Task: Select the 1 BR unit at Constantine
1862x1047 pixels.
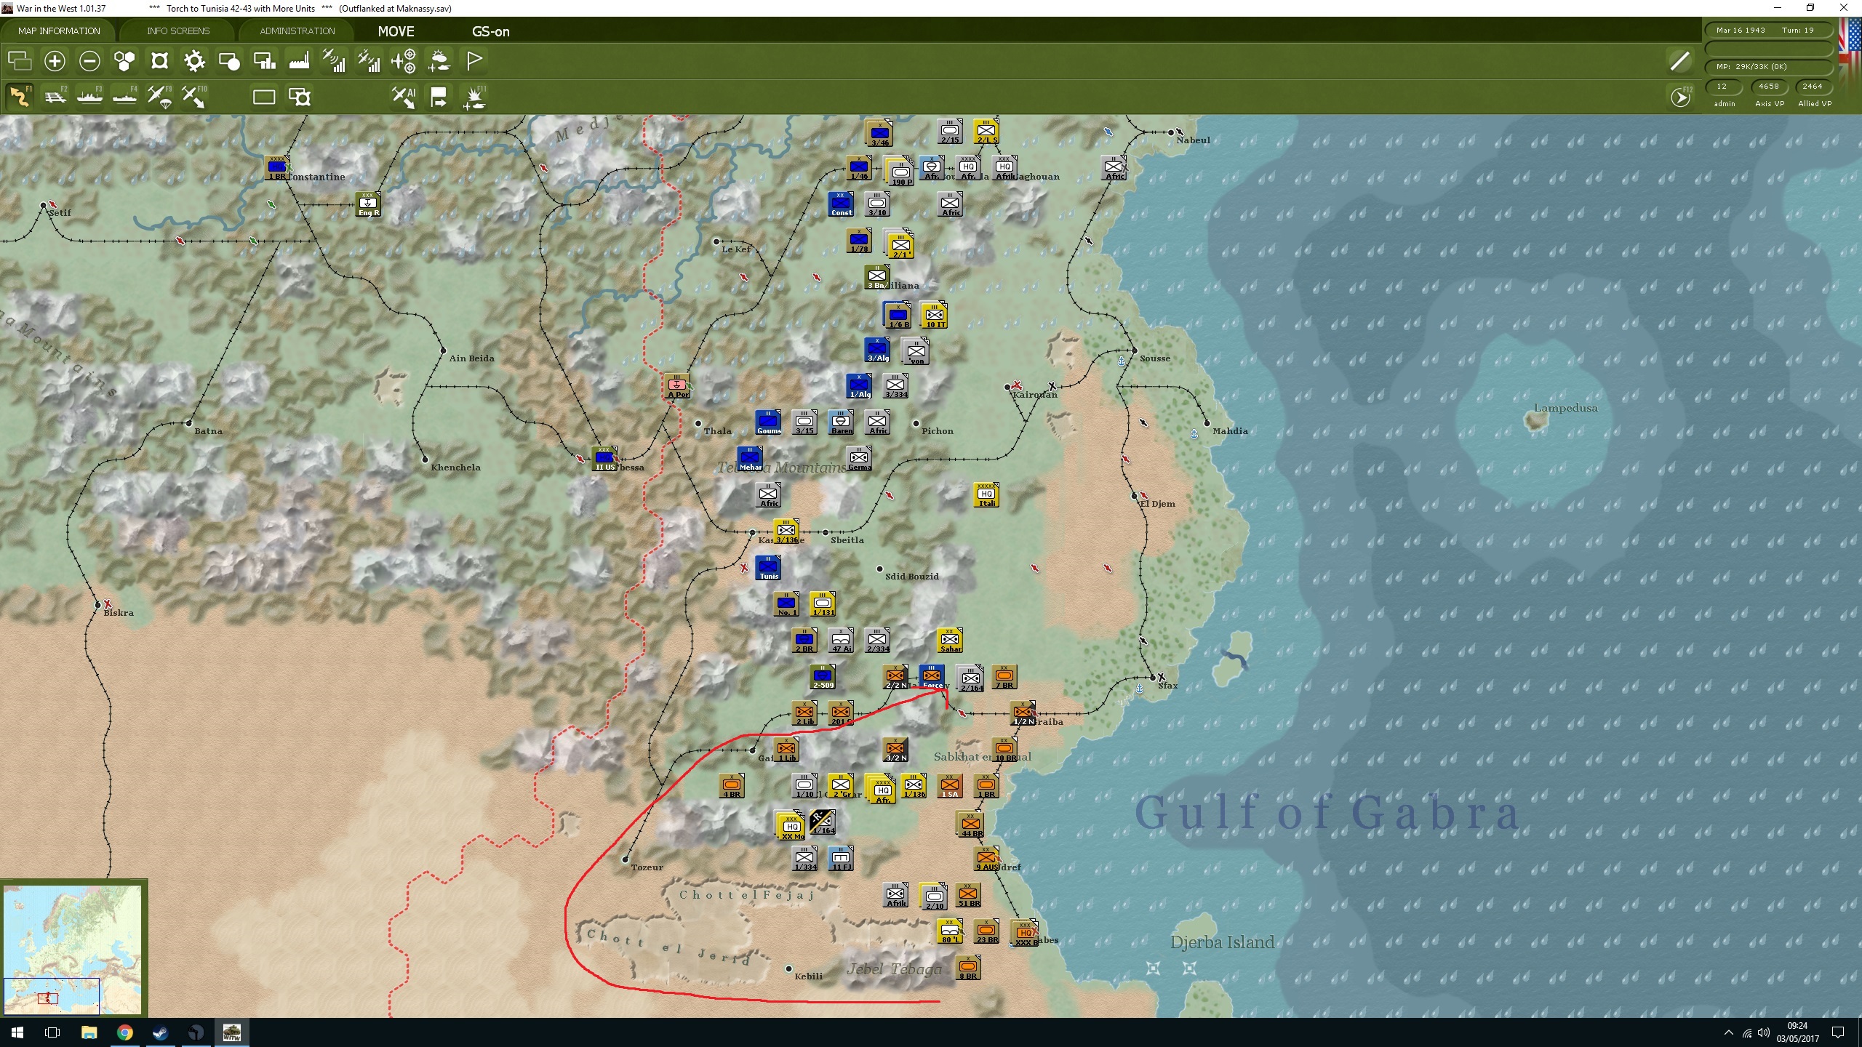Action: [x=277, y=168]
